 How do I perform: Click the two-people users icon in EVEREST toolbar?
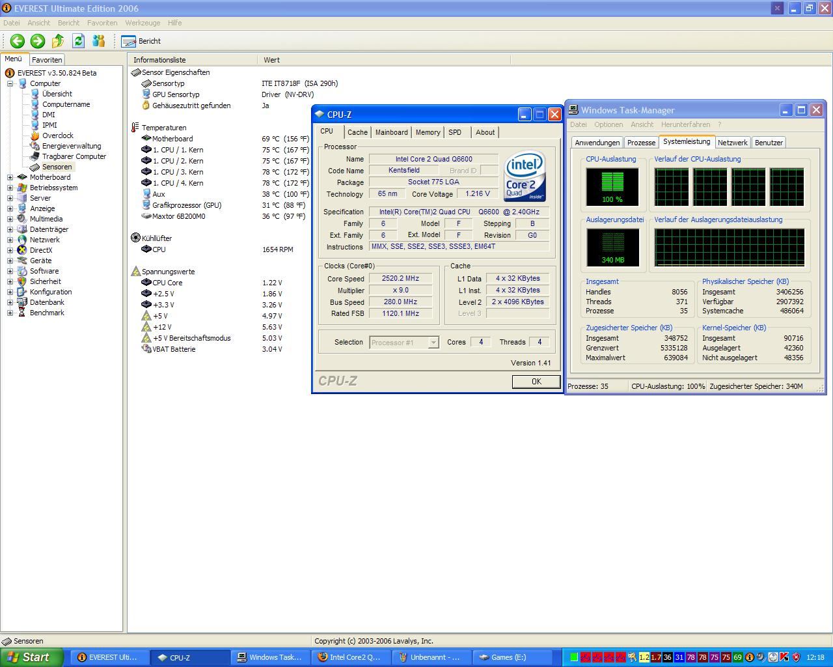point(98,41)
